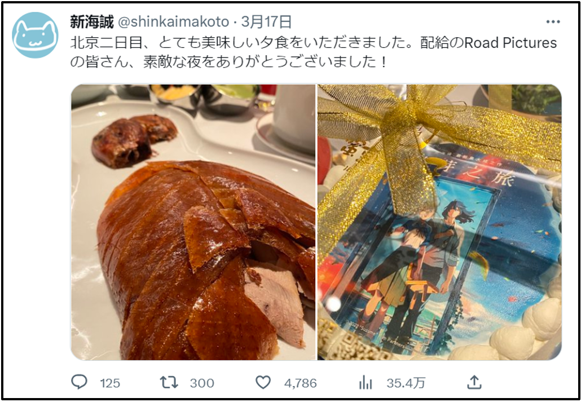The height and width of the screenshot is (402, 581).
Task: Click the small duck piece on the plate
Action: point(133,140)
